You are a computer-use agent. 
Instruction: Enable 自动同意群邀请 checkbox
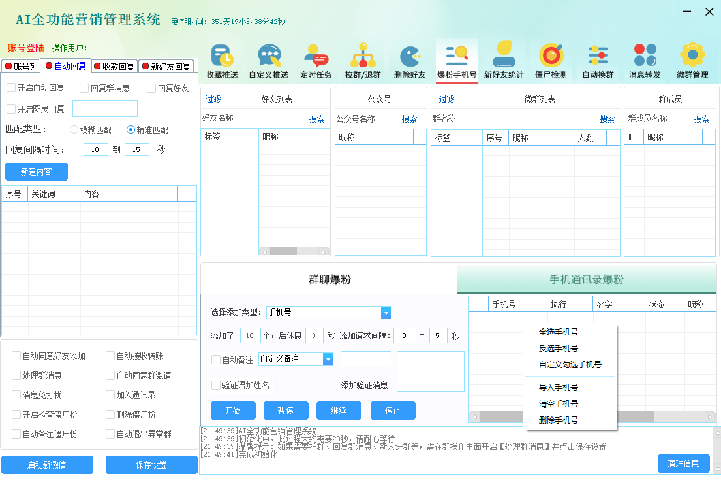click(110, 375)
